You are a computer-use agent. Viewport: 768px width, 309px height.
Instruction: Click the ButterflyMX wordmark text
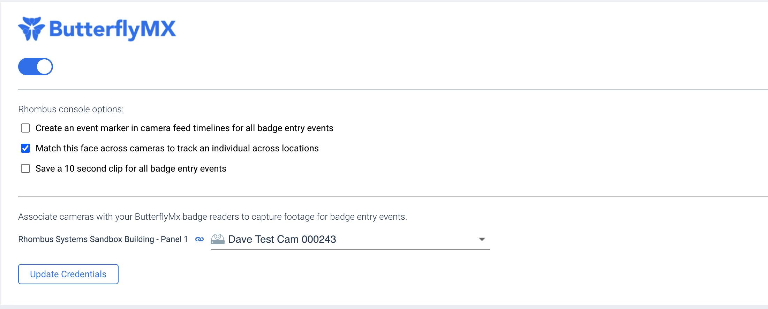(113, 29)
